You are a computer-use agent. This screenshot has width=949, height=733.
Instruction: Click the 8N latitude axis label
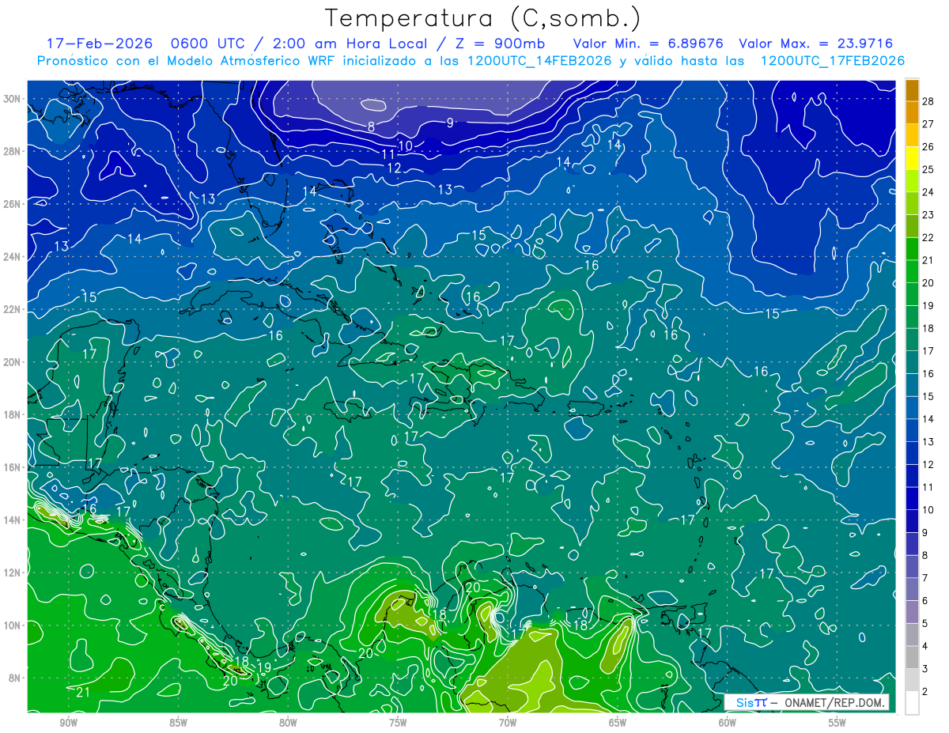[14, 678]
